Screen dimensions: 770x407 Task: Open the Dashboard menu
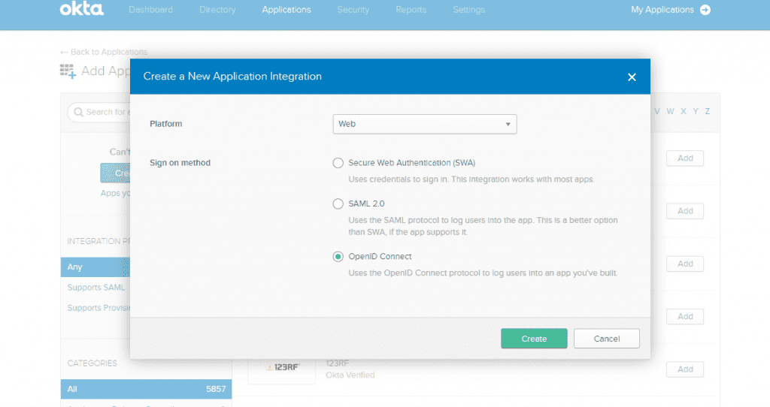click(150, 10)
